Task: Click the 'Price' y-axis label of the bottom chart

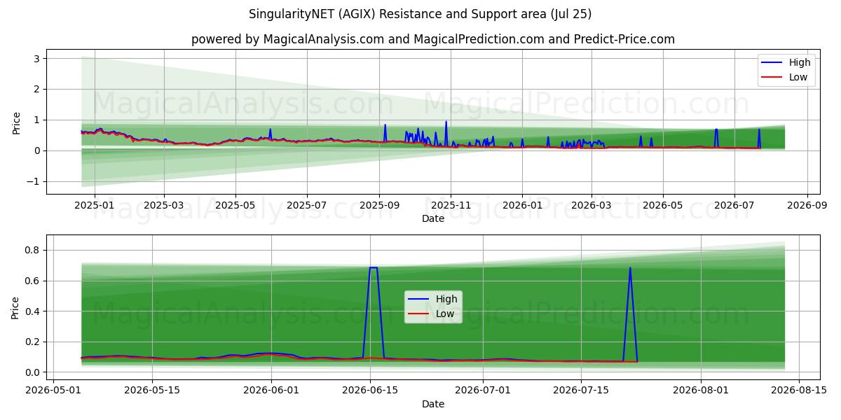Action: coord(16,307)
